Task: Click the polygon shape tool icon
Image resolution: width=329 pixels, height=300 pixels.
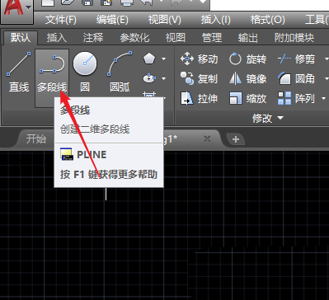Action: (x=149, y=59)
